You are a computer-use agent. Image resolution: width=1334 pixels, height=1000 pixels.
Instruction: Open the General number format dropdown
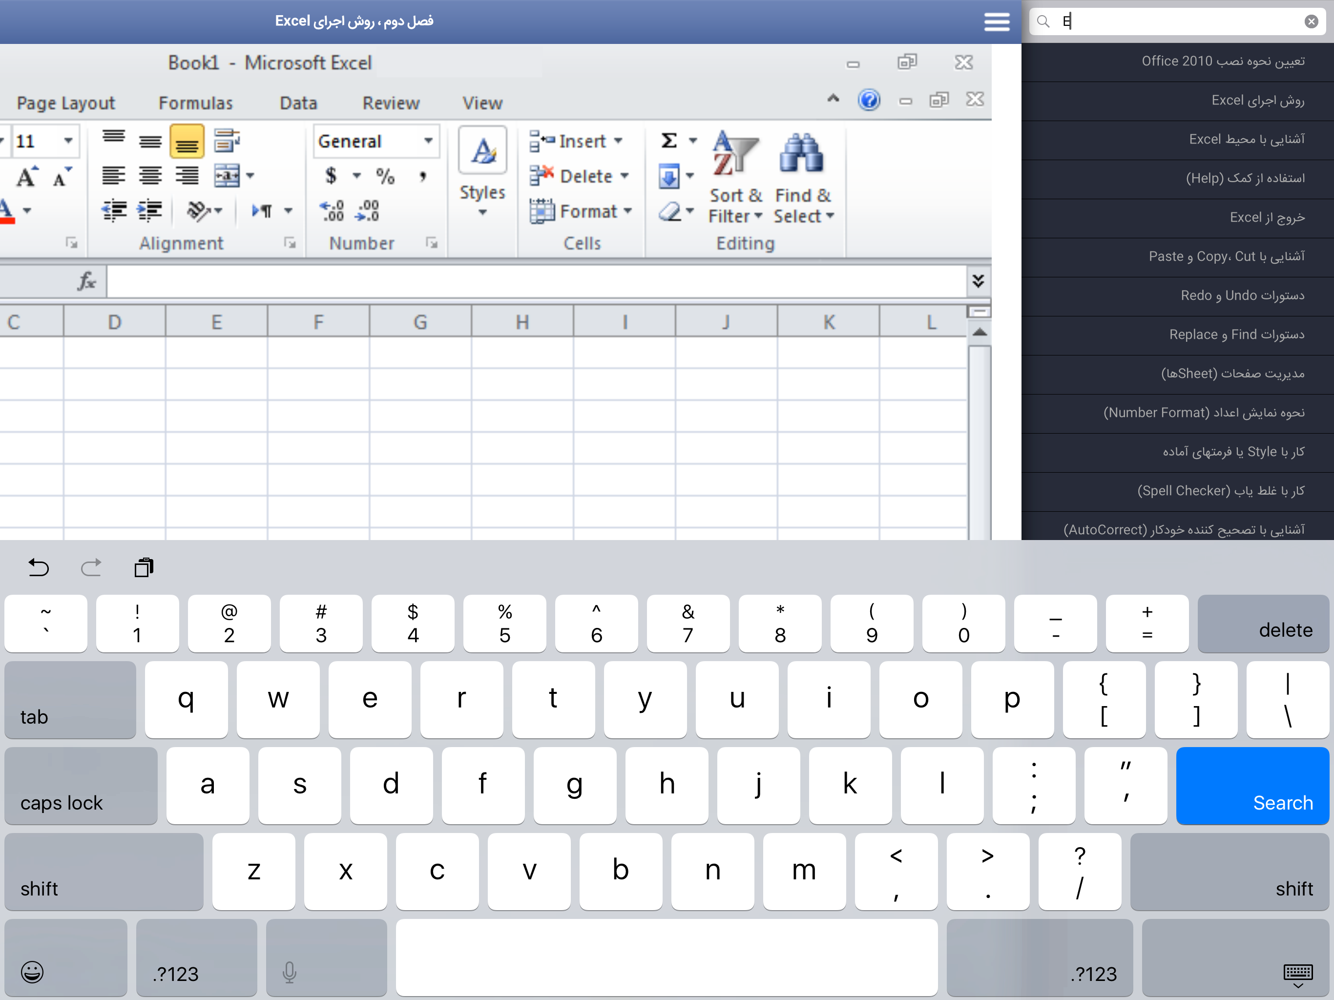coord(428,141)
